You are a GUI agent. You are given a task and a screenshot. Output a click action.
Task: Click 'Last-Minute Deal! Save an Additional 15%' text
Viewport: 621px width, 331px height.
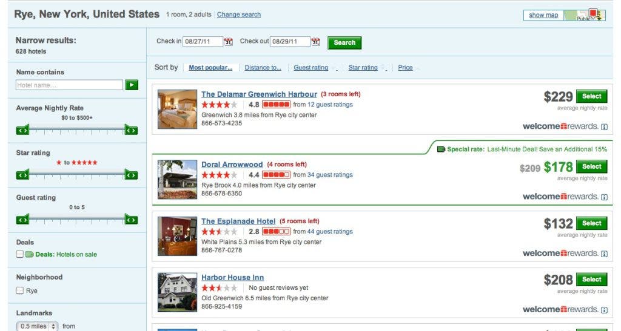(x=547, y=149)
